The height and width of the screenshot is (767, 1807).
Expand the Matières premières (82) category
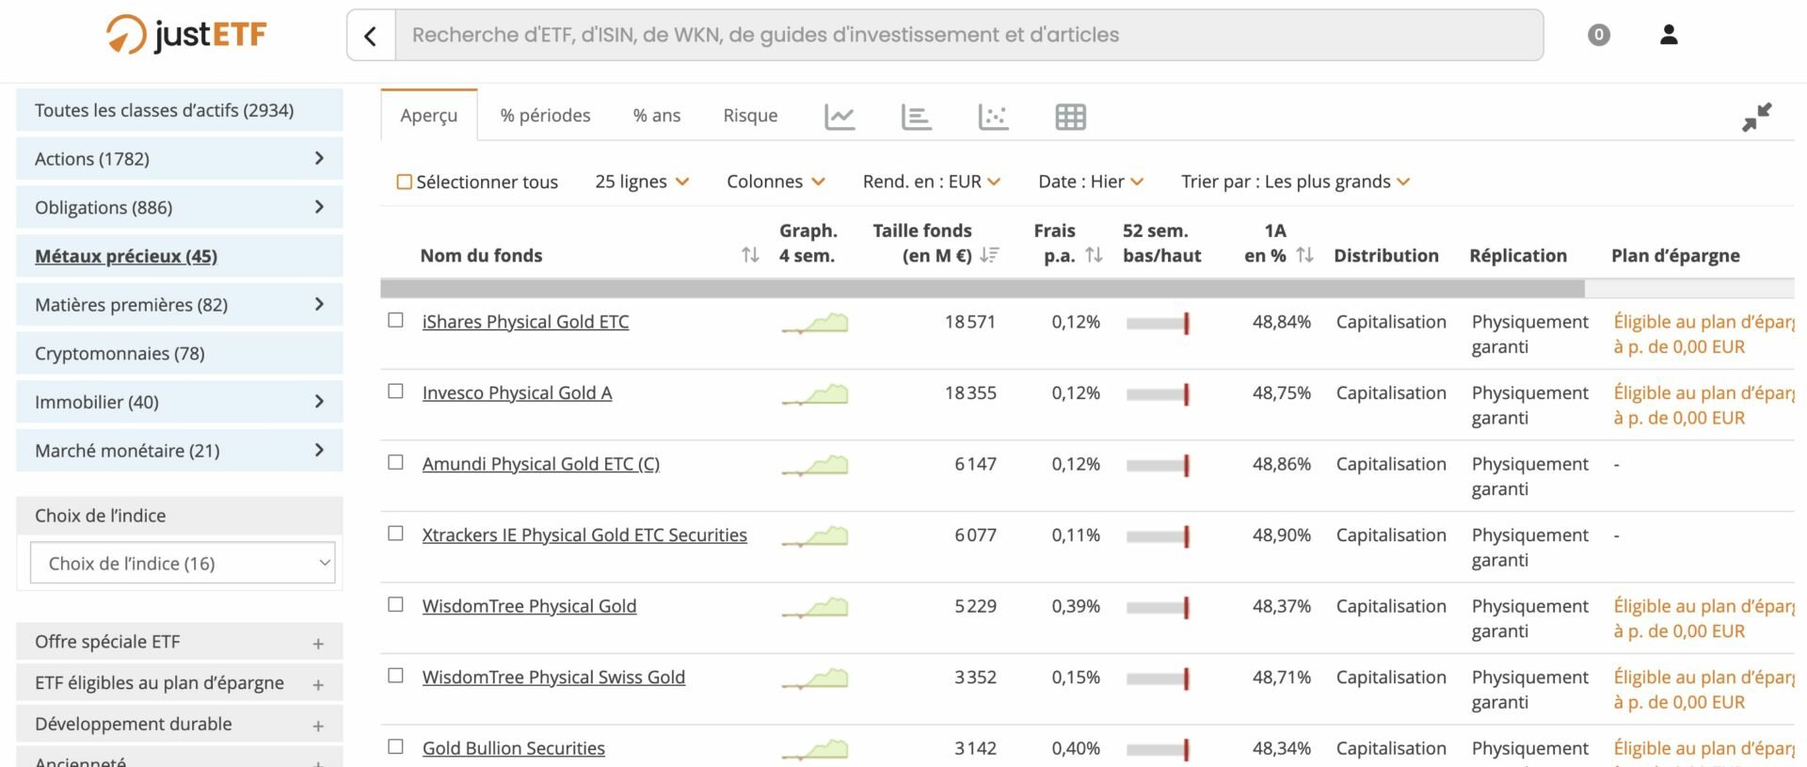click(180, 305)
